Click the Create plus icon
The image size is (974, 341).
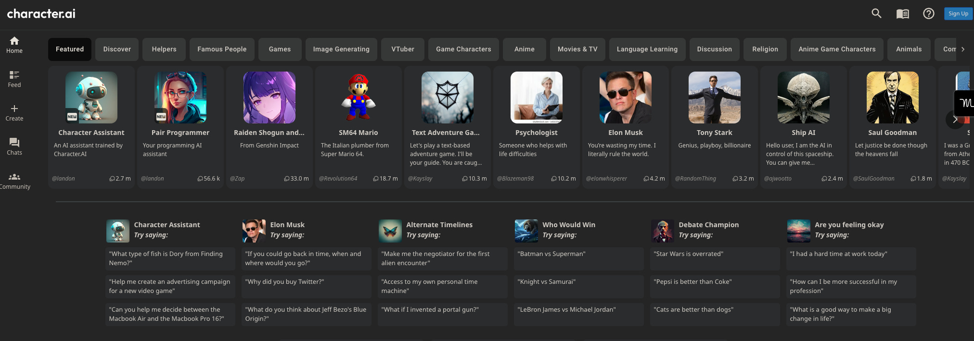coord(14,109)
